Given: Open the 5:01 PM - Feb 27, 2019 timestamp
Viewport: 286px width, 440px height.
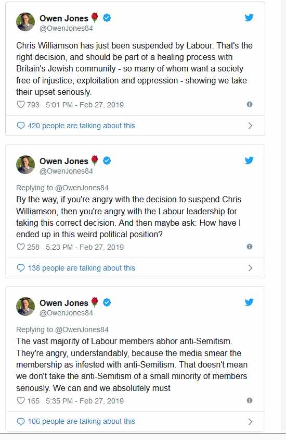Looking at the screenshot, I should (x=85, y=105).
